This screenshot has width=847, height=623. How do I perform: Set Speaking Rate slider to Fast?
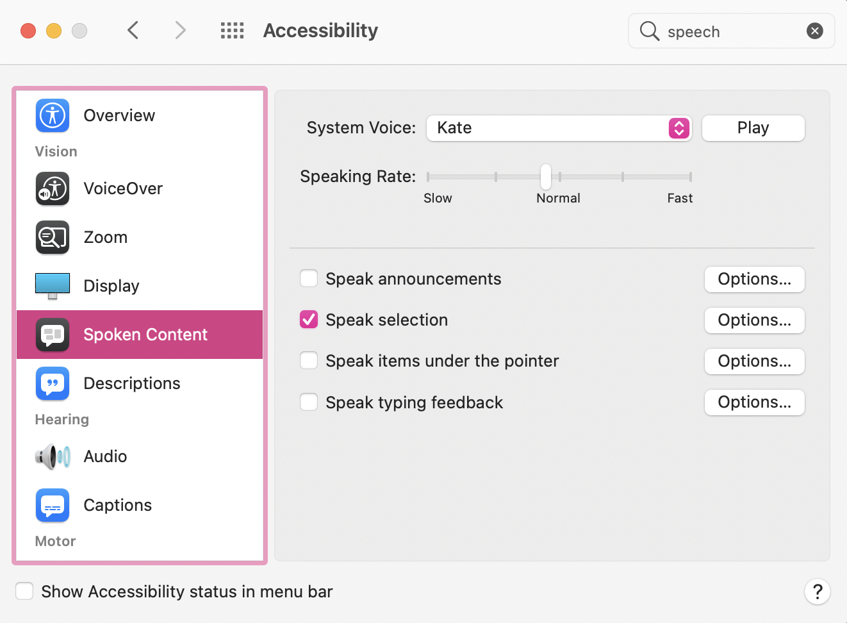(x=690, y=177)
